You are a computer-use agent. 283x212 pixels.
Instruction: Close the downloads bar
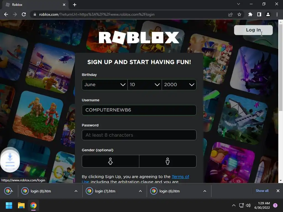pos(278,191)
